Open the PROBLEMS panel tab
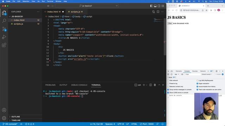 point(50,85)
